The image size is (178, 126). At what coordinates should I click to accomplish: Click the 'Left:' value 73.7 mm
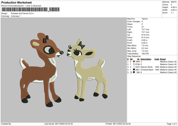(x=145, y=29)
